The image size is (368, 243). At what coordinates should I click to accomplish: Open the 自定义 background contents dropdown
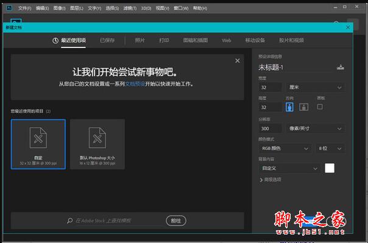pyautogui.click(x=289, y=169)
